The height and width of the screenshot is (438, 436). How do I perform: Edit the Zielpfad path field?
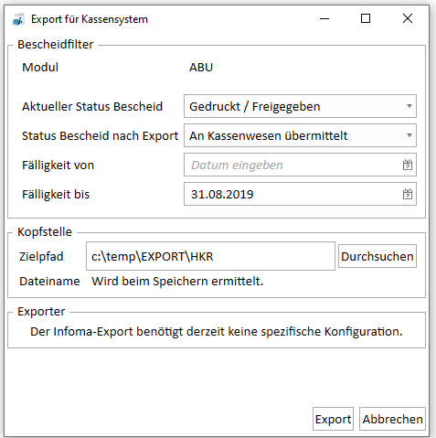[x=210, y=256]
